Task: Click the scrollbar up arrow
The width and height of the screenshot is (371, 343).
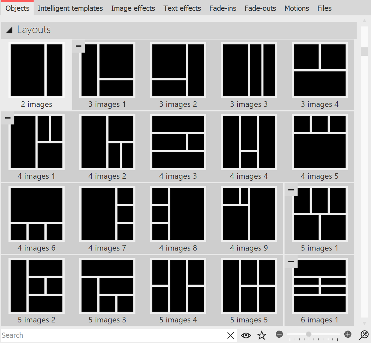Action: [364, 21]
